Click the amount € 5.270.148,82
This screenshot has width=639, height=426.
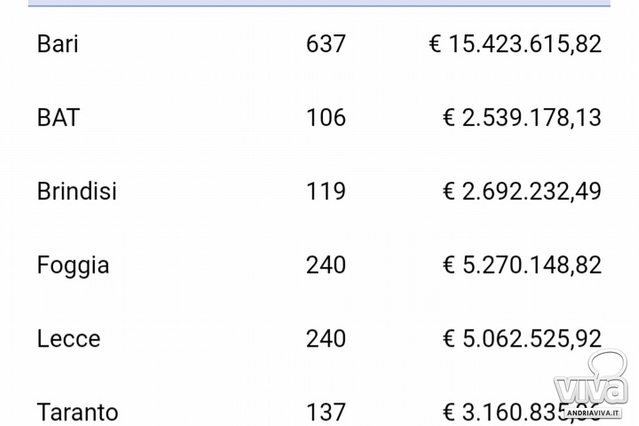click(522, 266)
